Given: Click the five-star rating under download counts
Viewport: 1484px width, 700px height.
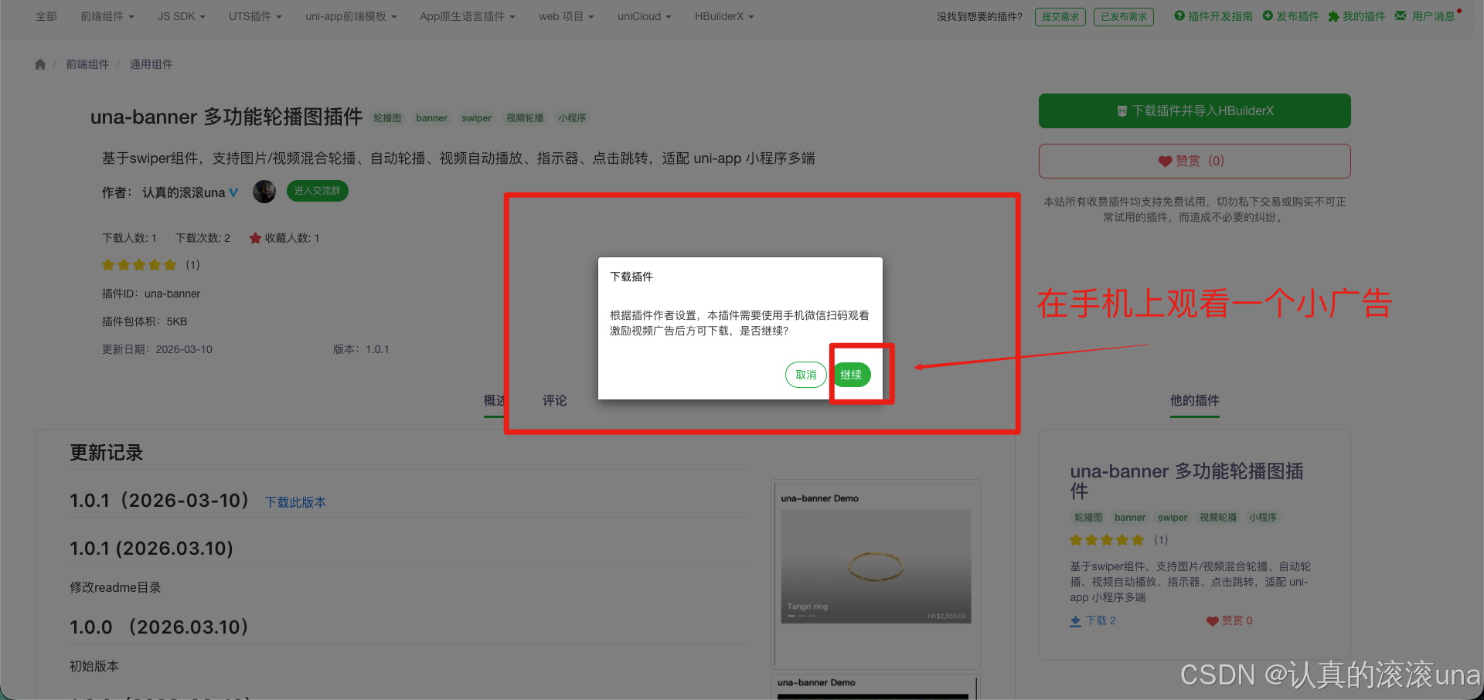Looking at the screenshot, I should click(139, 265).
